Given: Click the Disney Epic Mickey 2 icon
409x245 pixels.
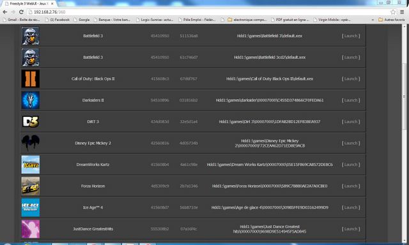Looking at the screenshot, I should 31,143.
